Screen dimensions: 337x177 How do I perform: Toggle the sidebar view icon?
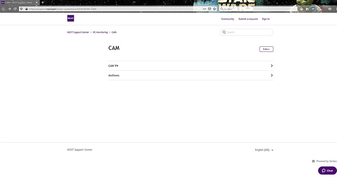[x=318, y=9]
